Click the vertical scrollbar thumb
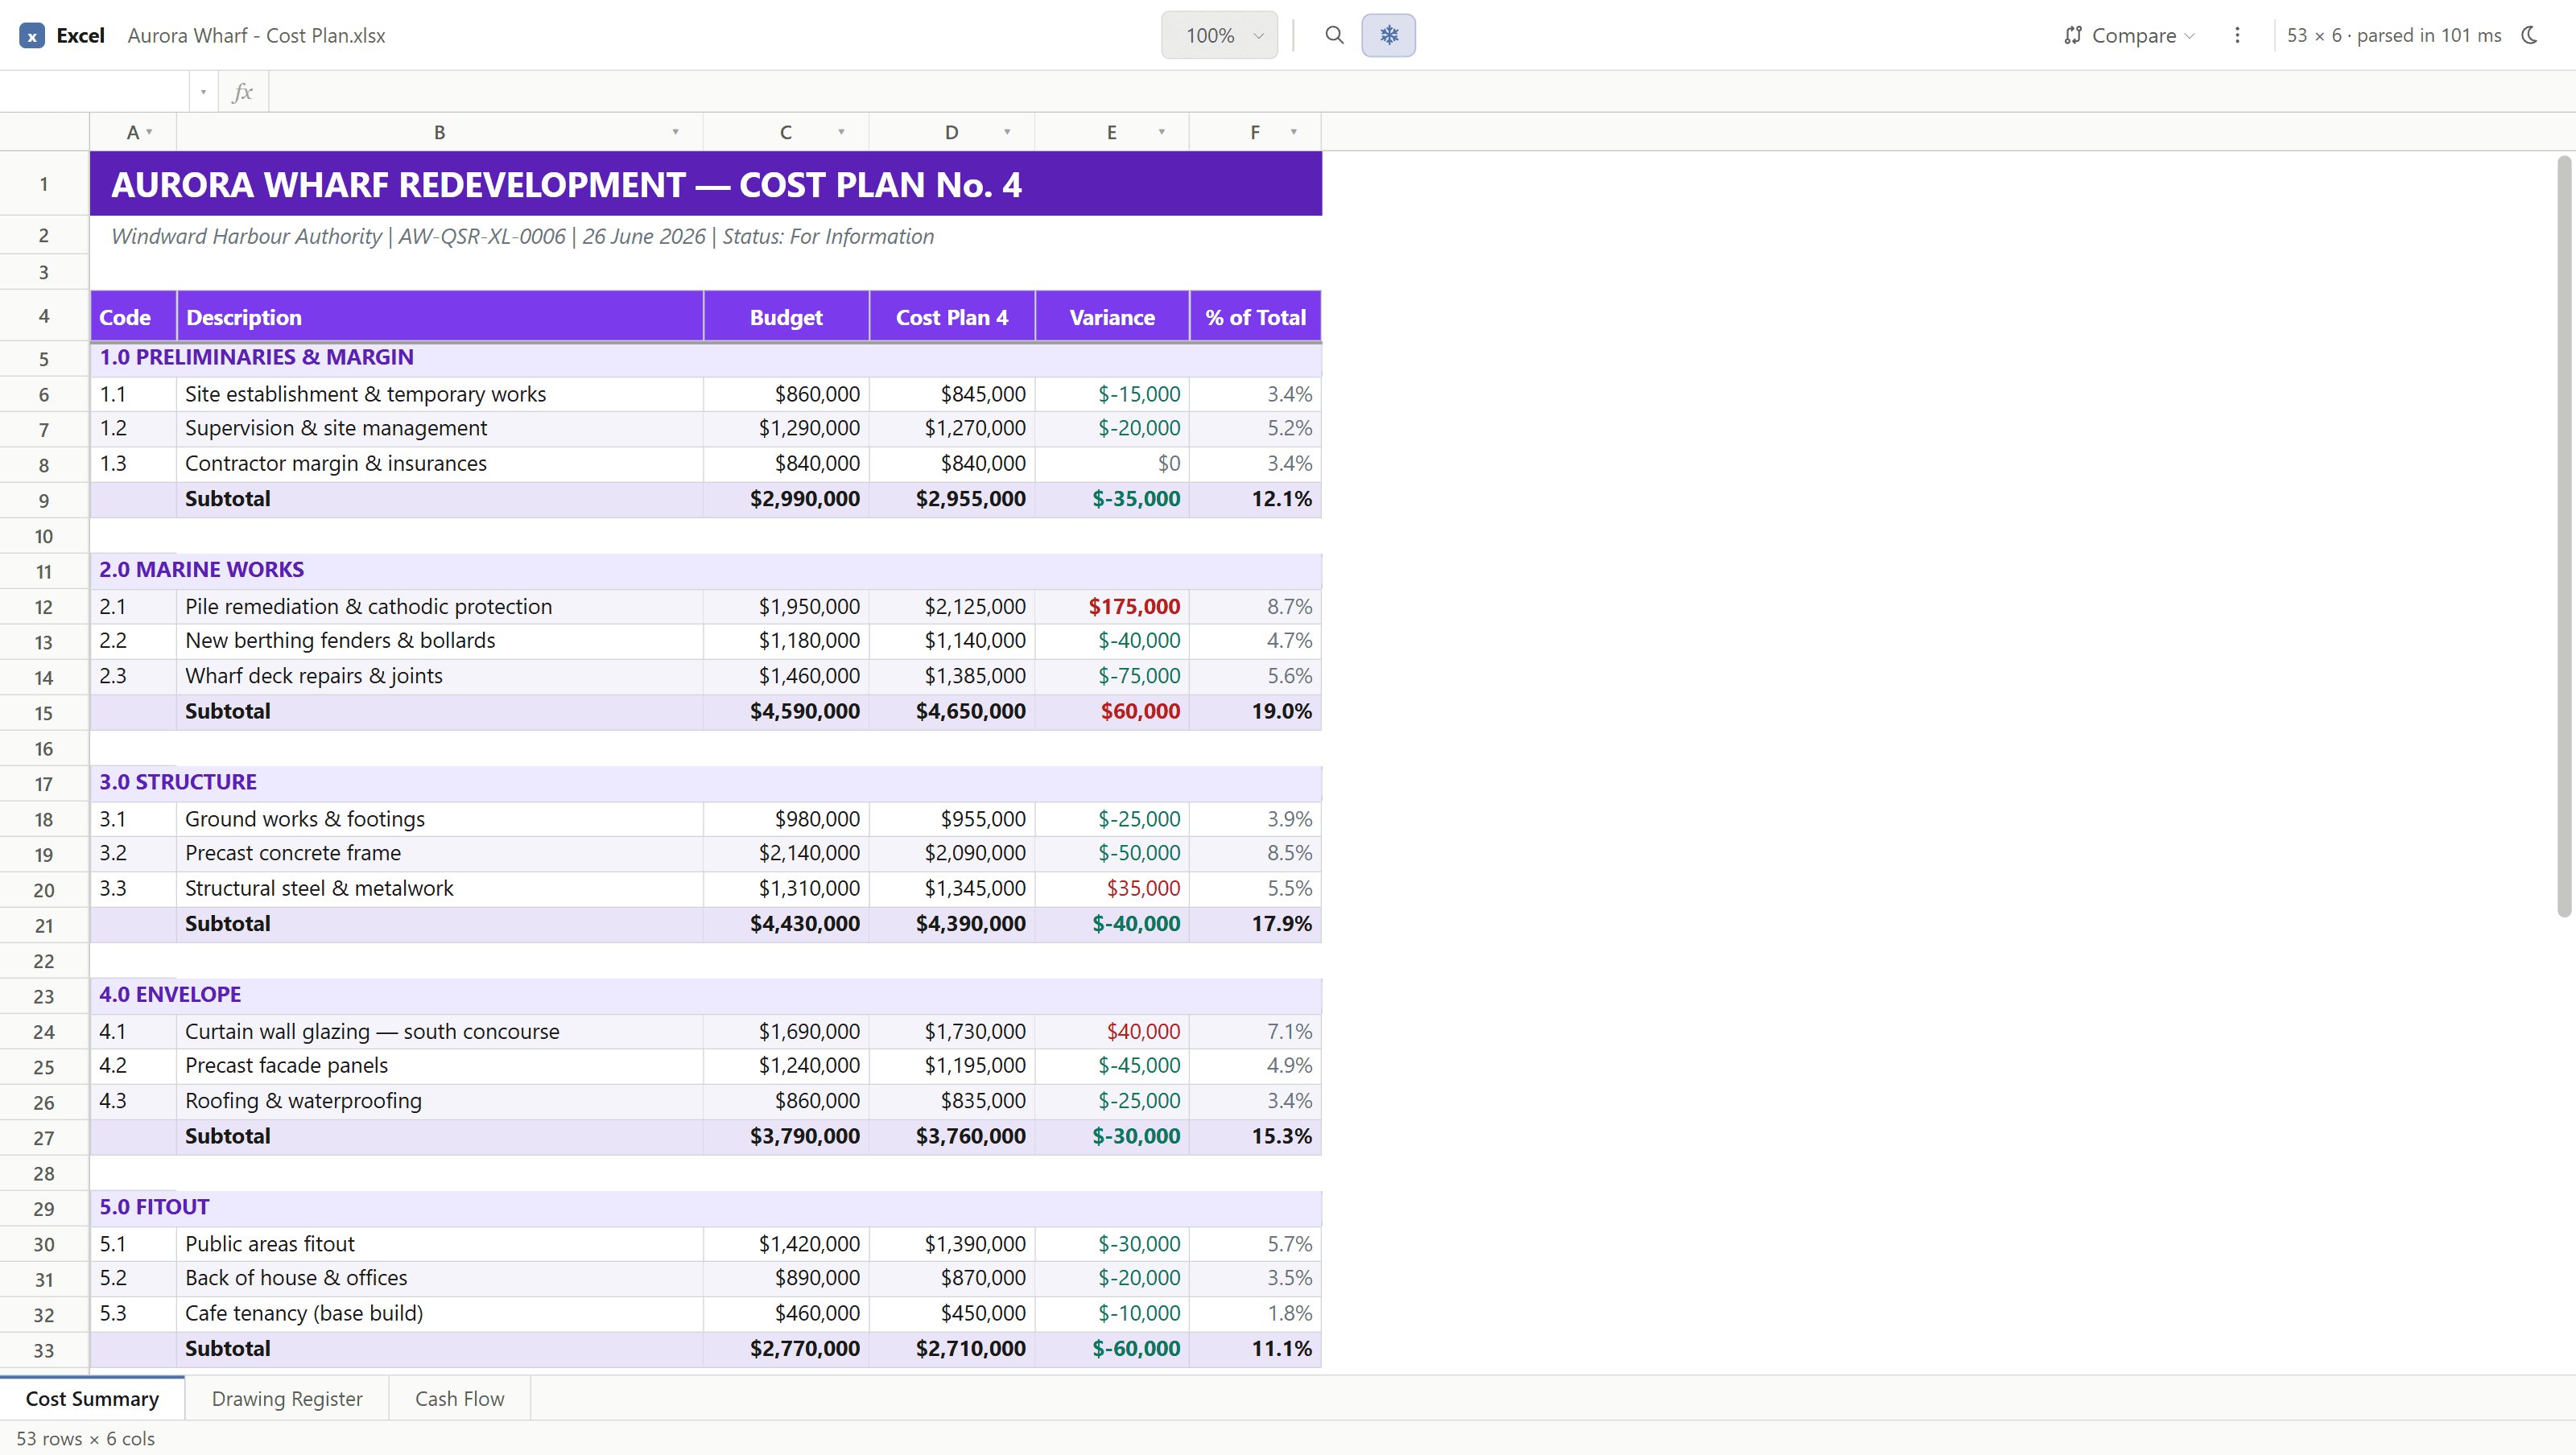 2563,536
